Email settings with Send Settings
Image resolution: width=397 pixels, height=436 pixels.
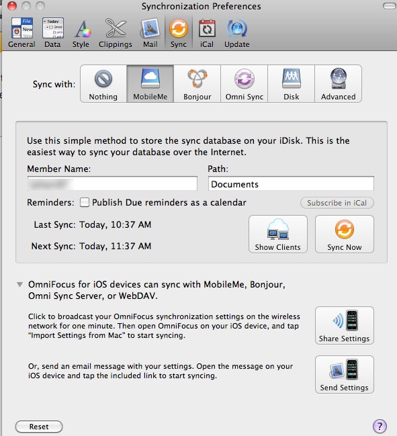click(x=345, y=374)
